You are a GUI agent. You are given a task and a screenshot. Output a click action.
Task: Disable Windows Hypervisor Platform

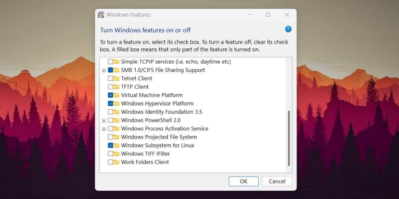(x=110, y=103)
